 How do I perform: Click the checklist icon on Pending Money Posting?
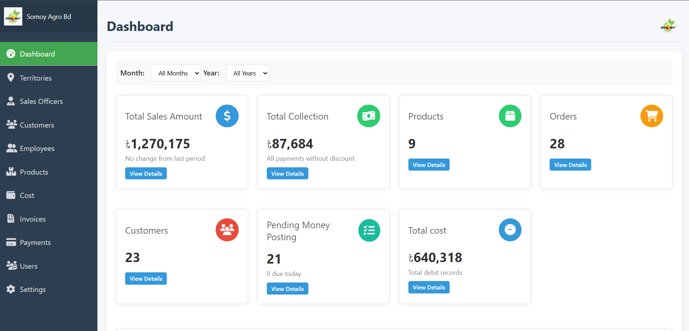click(369, 230)
